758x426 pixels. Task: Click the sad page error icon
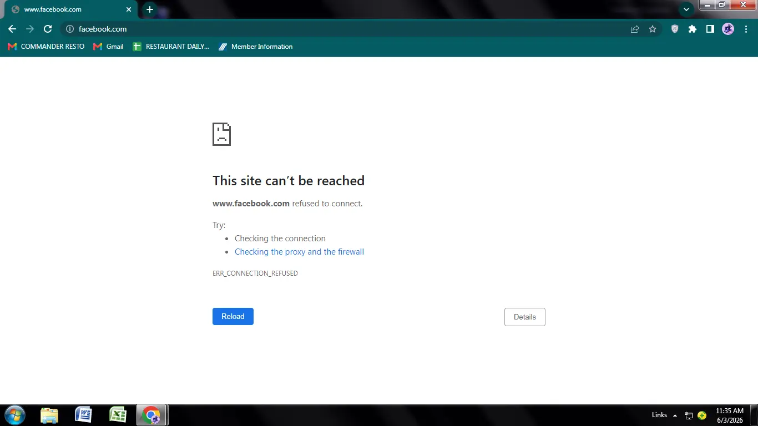tap(221, 134)
